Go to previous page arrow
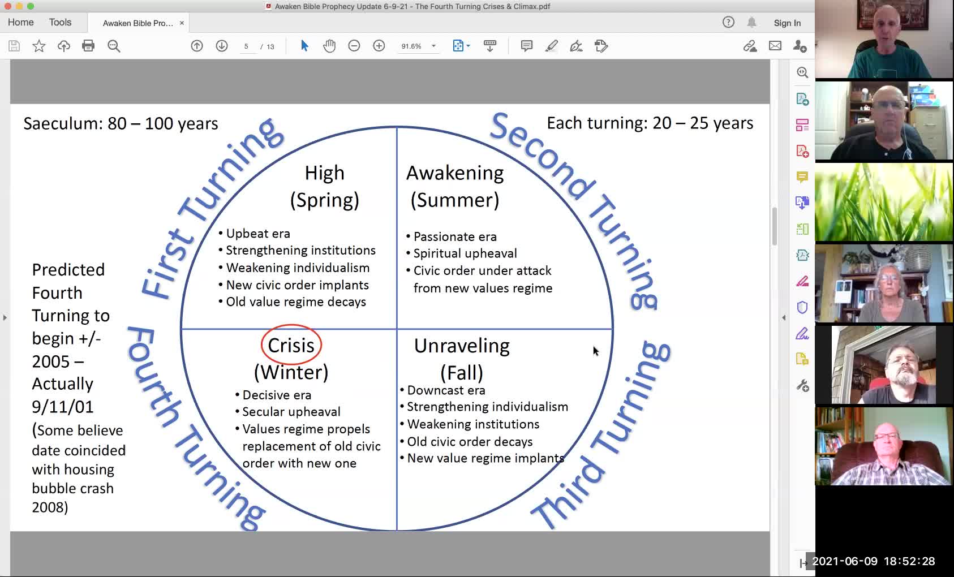The image size is (954, 577). 197,46
